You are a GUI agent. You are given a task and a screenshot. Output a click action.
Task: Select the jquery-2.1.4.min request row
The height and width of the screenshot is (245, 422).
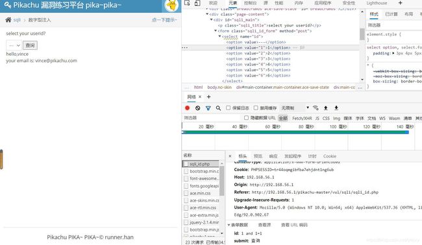pos(201,222)
